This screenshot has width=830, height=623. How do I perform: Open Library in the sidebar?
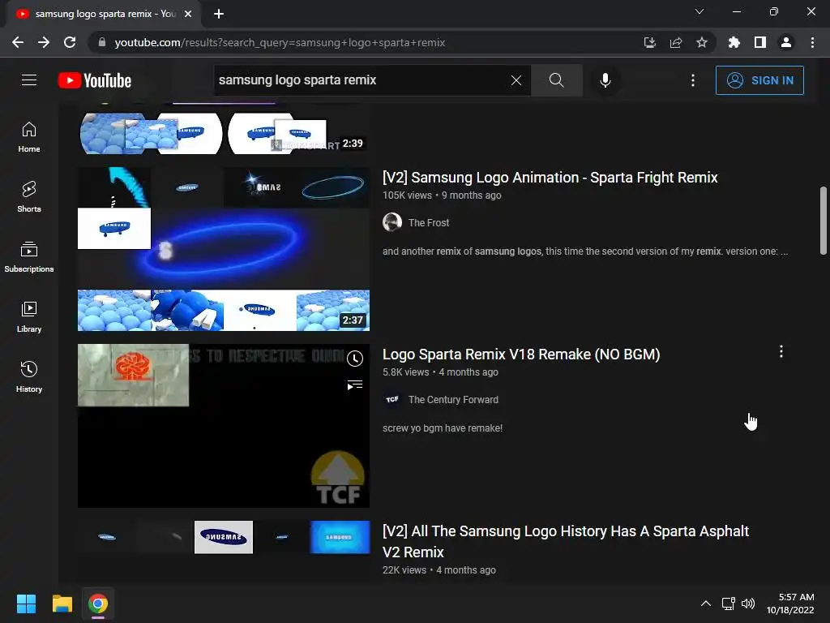pos(29,317)
